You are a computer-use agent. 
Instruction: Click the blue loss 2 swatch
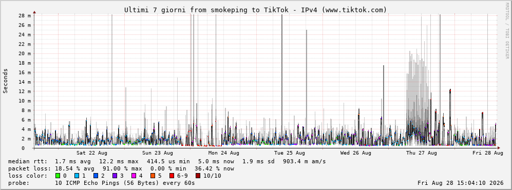[96, 176]
